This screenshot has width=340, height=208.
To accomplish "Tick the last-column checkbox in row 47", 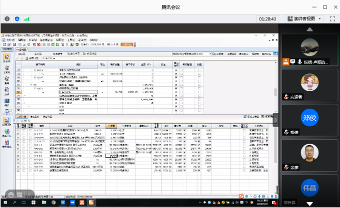I will (x=199, y=70).
